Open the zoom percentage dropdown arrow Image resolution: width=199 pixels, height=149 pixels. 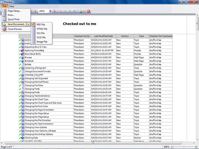50,11
